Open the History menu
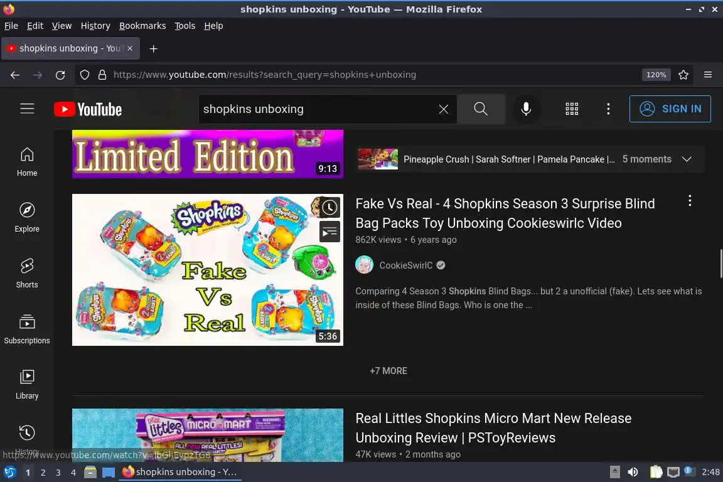 (95, 26)
